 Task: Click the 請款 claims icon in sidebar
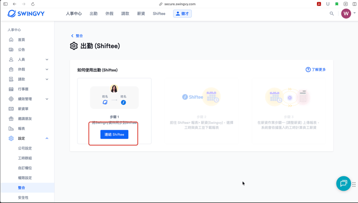point(11,79)
